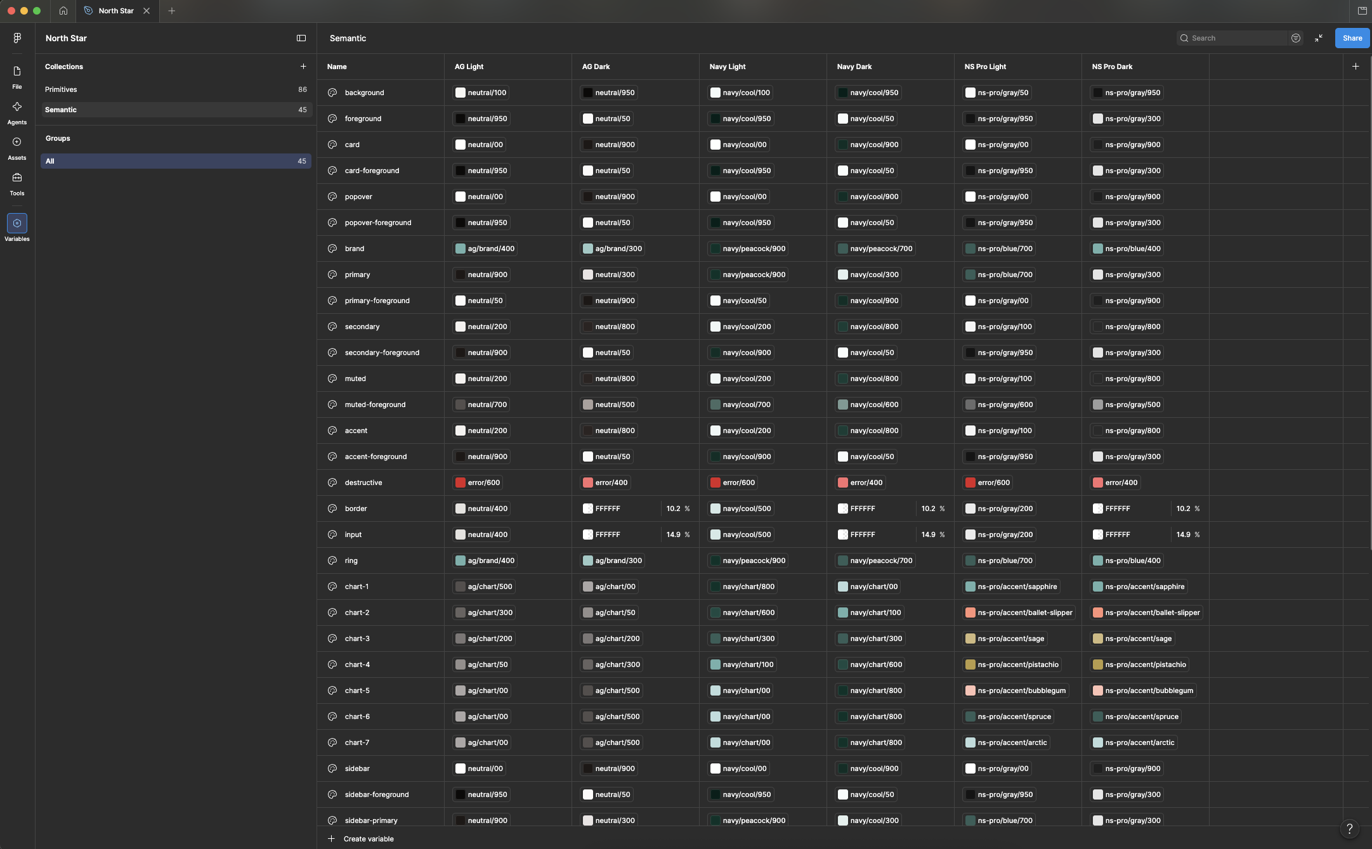Click the collapse view arrows icon

[1319, 38]
